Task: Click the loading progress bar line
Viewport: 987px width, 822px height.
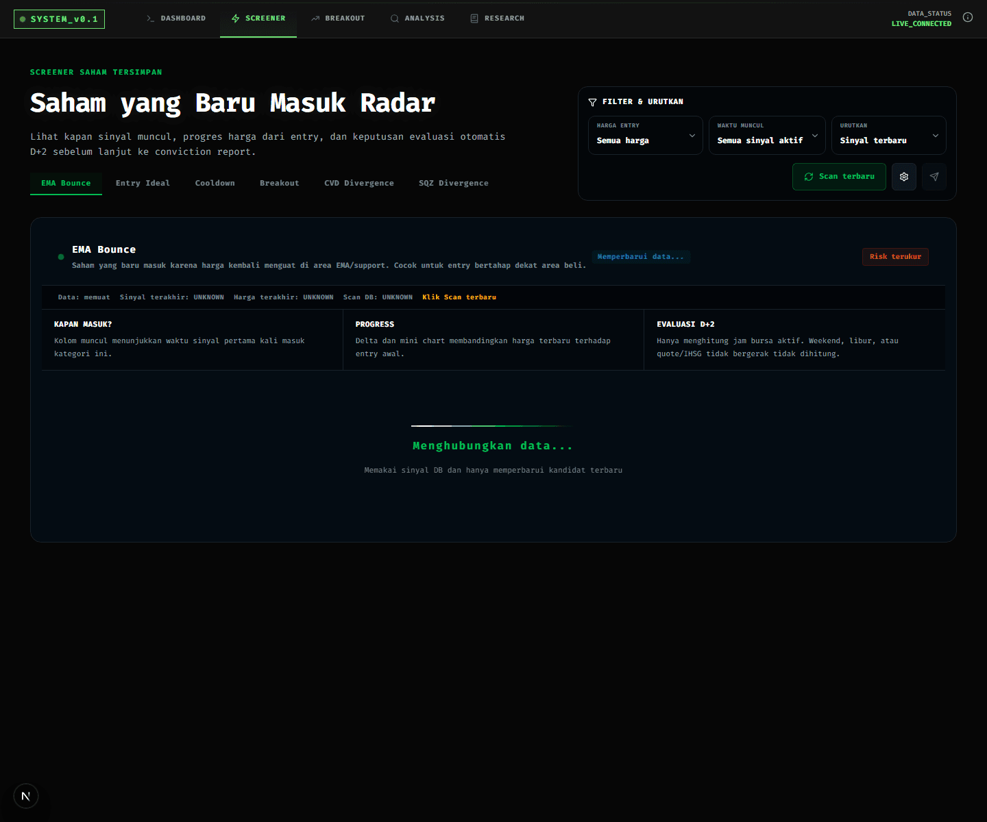Action: 493,426
